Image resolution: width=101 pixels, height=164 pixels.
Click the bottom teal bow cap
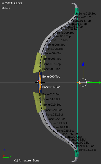pyautogui.click(x=77, y=154)
